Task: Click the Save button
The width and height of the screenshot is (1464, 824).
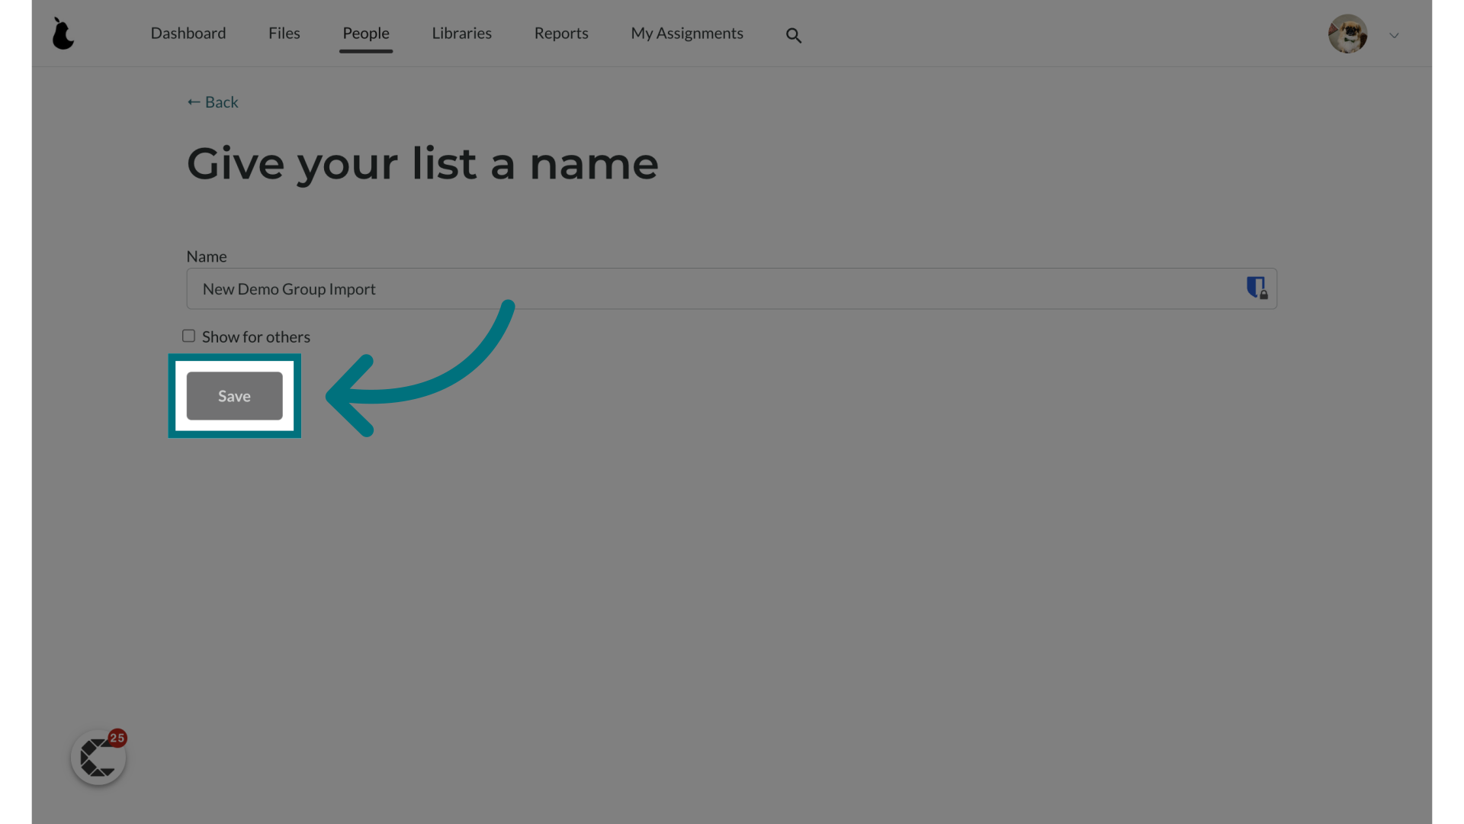Action: pos(234,395)
